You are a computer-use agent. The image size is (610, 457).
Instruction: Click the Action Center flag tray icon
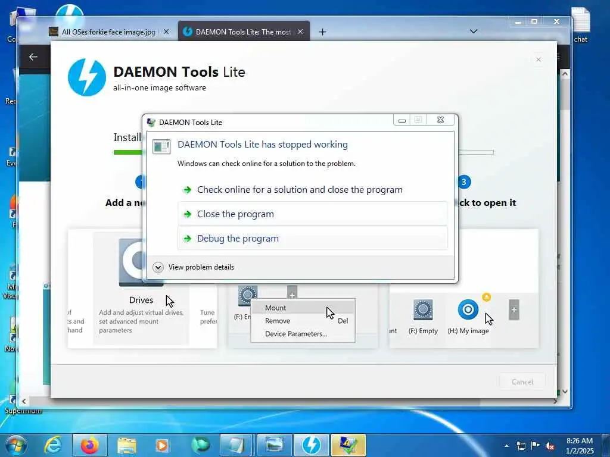click(536, 446)
